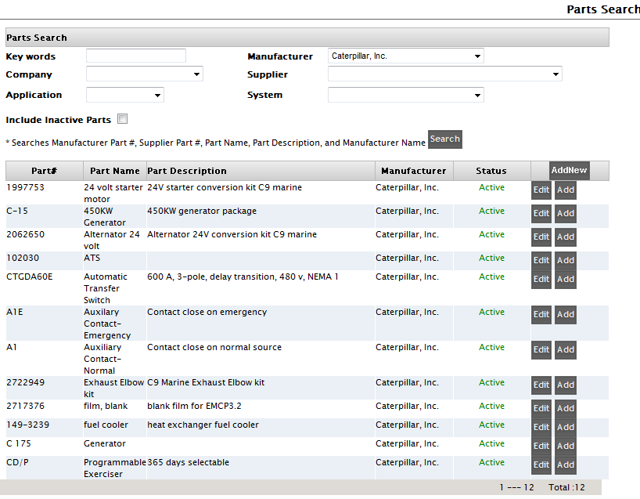
Task: Add the C-15 450KW Generator part
Action: point(565,213)
